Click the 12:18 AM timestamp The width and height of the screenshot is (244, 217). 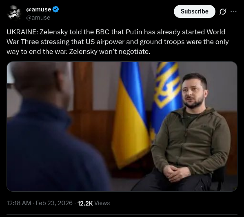[19, 203]
